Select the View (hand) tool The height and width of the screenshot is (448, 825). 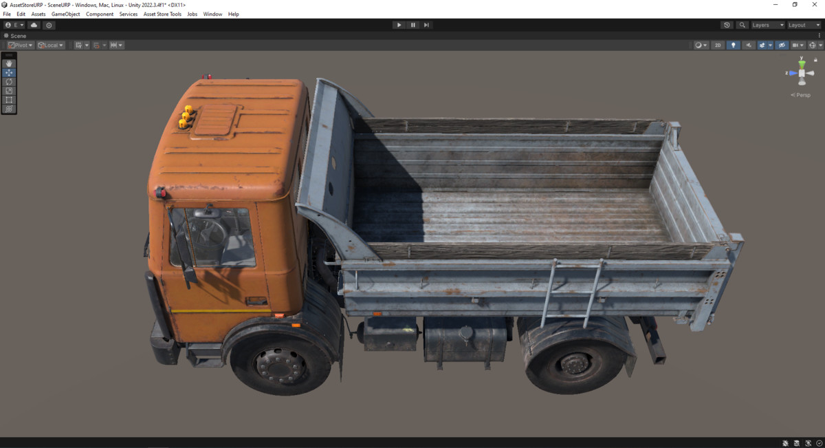click(8, 63)
